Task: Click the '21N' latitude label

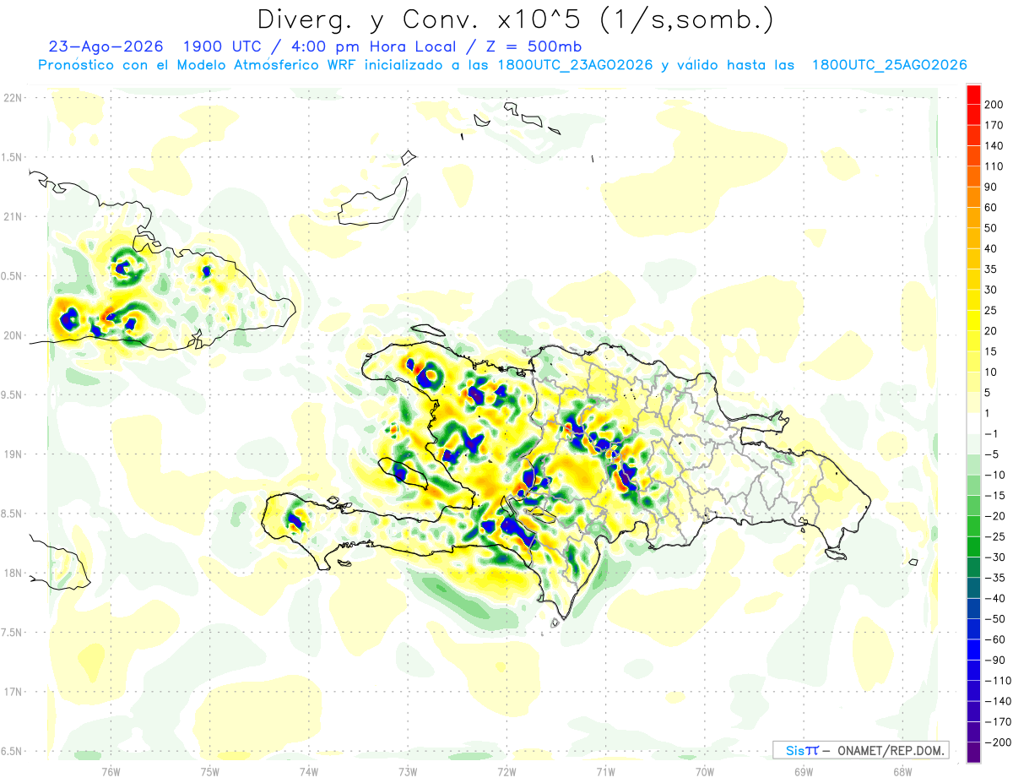Action: point(12,216)
